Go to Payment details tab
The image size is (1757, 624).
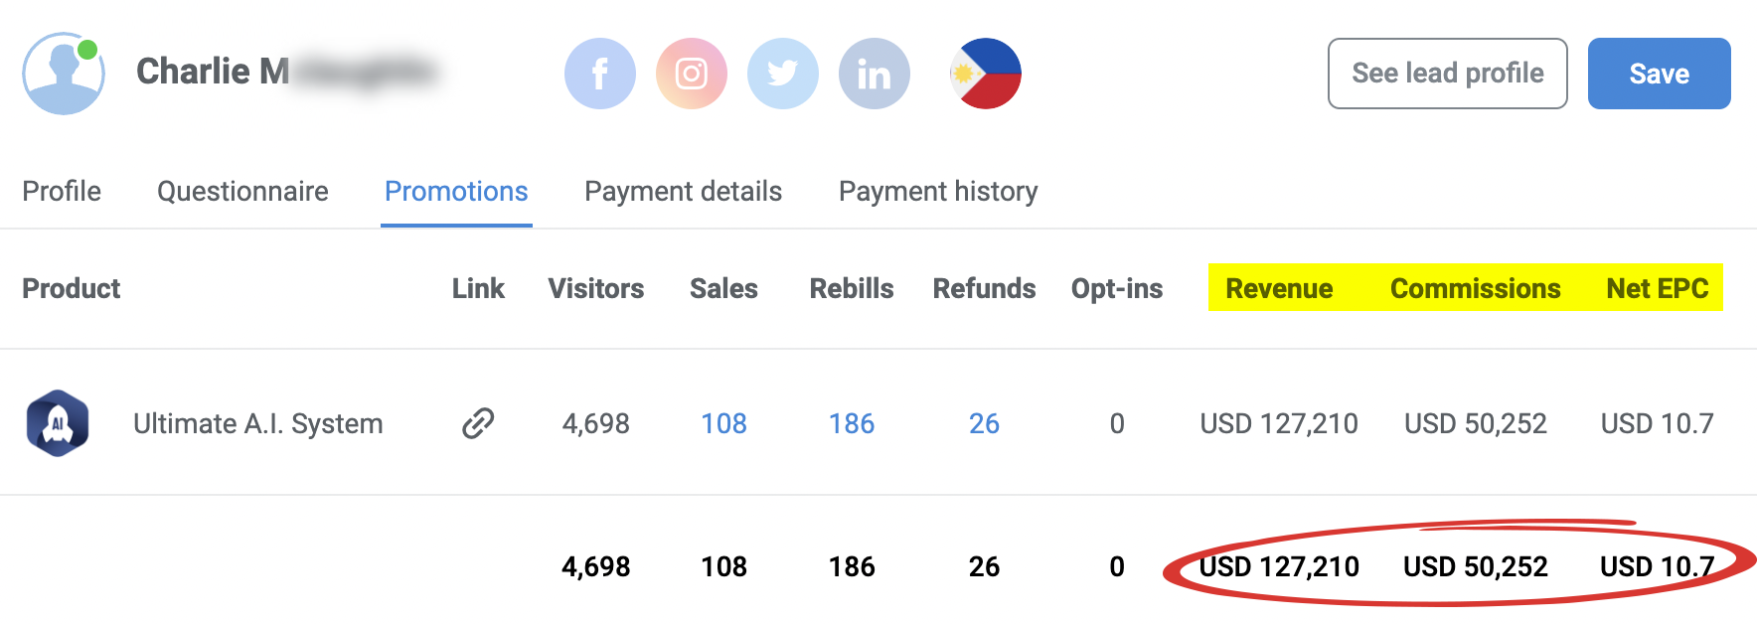tap(683, 191)
